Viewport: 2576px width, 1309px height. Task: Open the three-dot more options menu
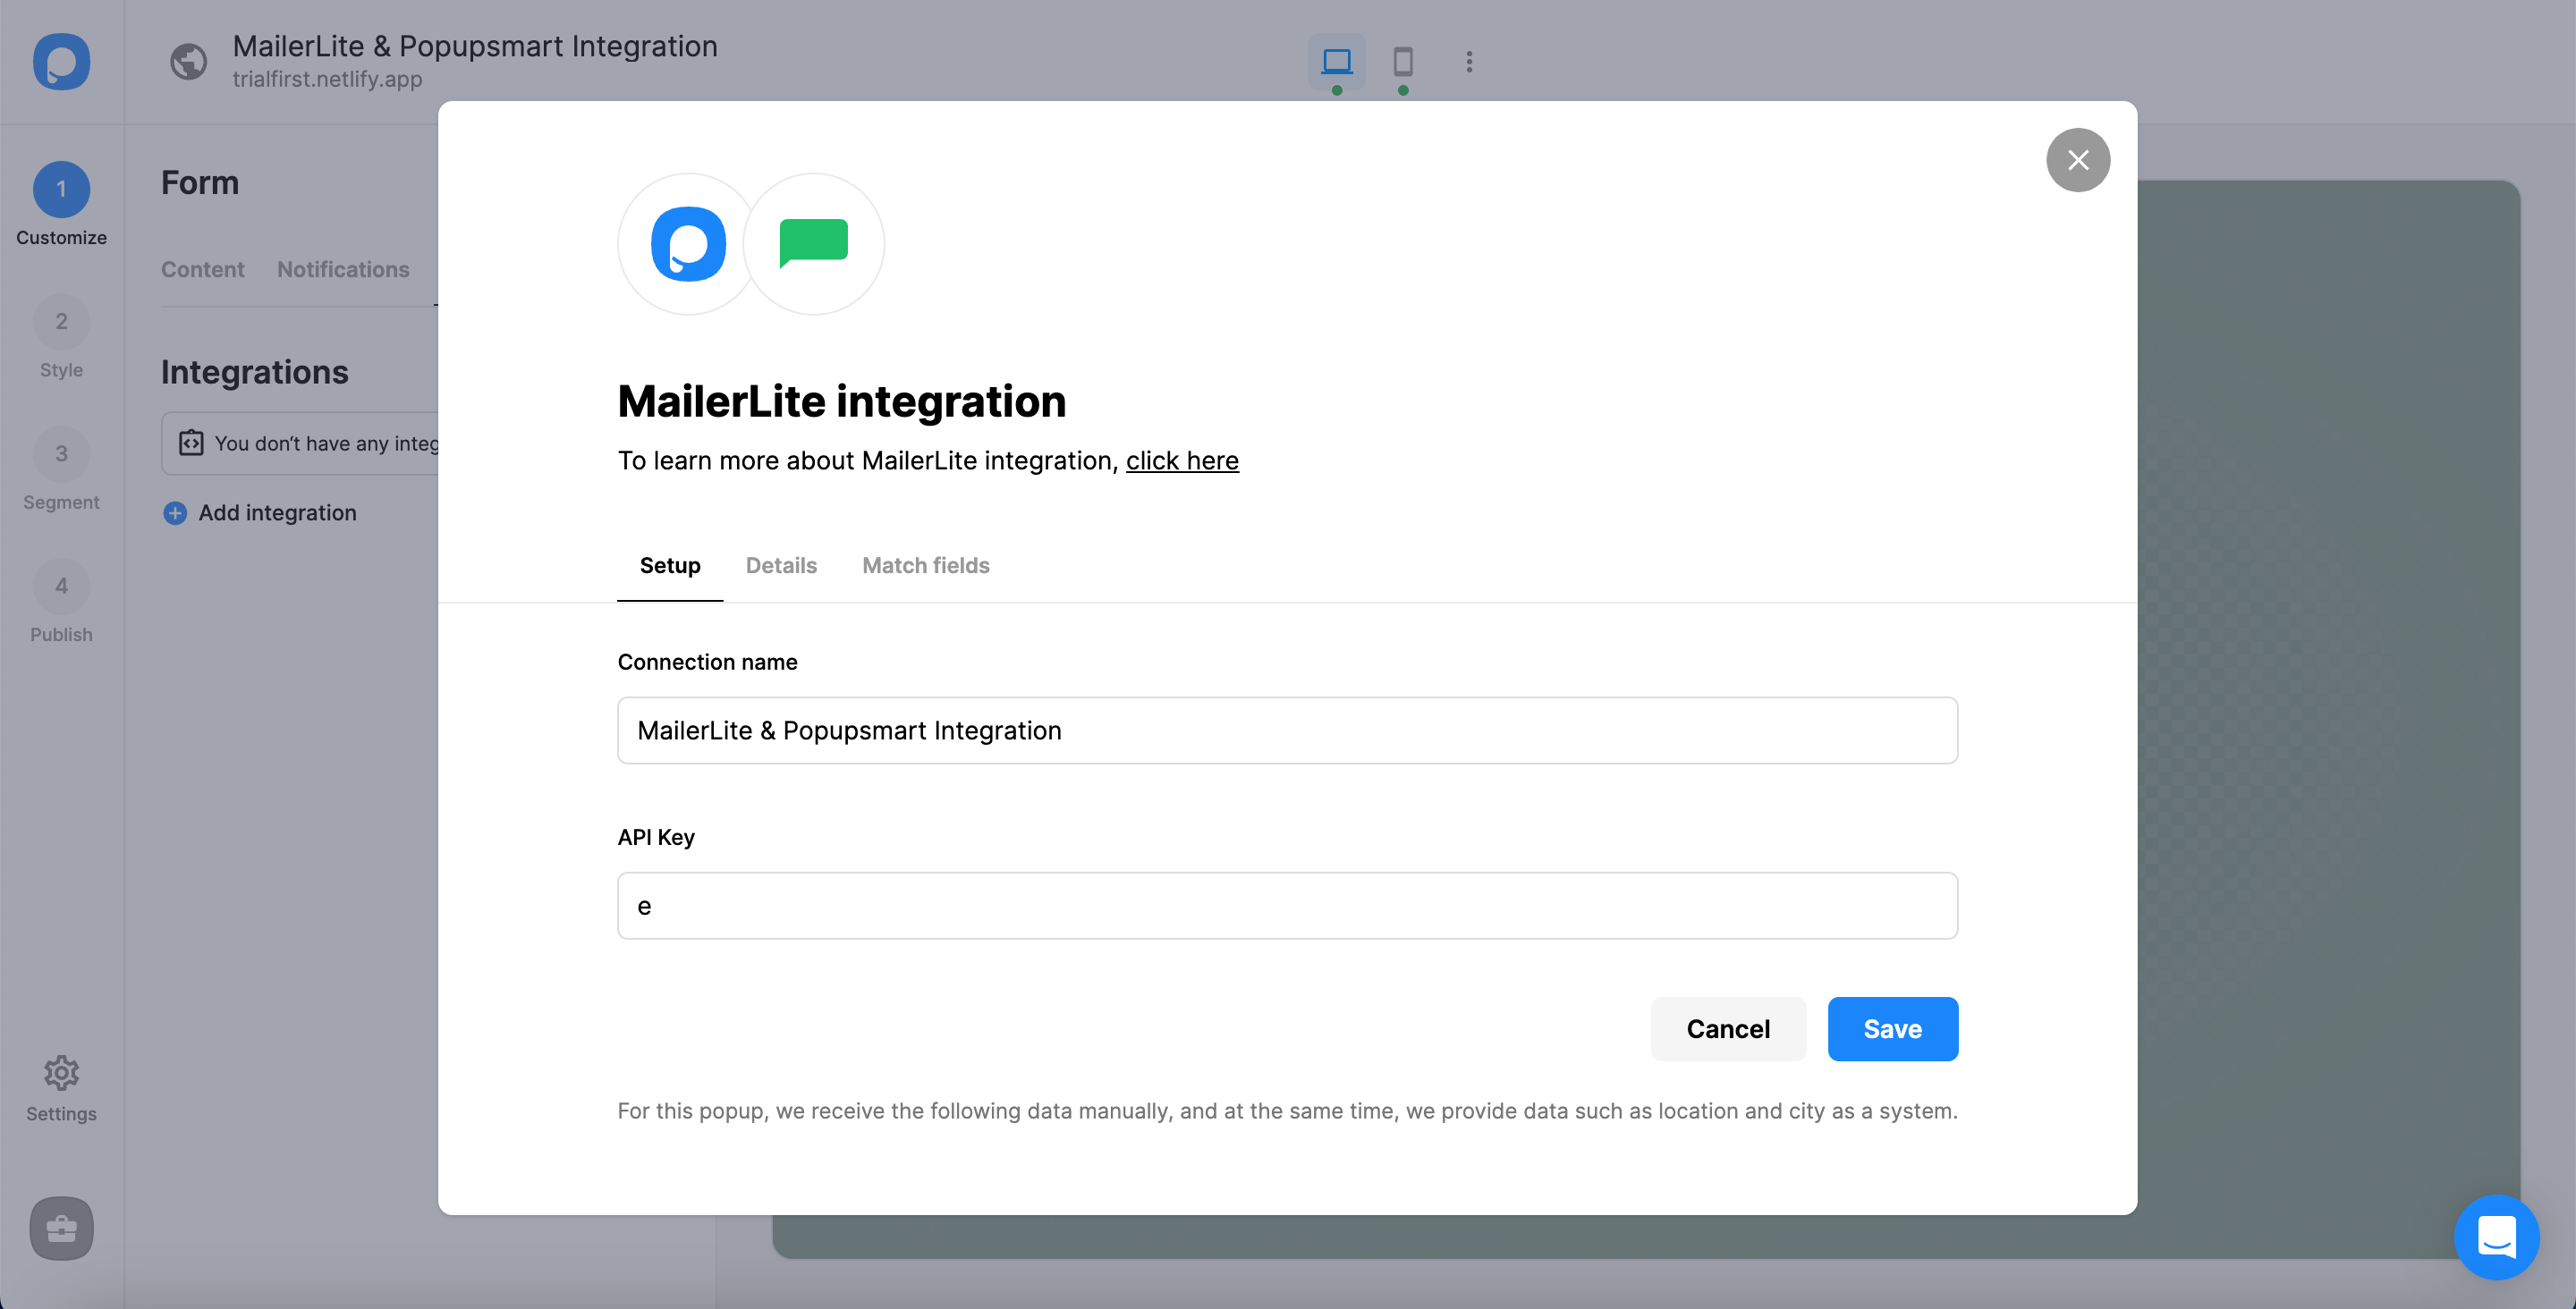(1469, 62)
